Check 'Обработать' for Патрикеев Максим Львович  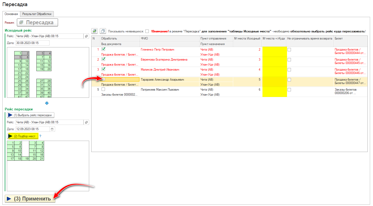[103, 90]
